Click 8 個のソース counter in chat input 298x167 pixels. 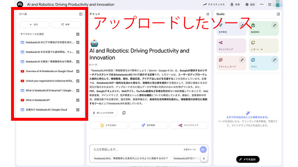point(189,150)
